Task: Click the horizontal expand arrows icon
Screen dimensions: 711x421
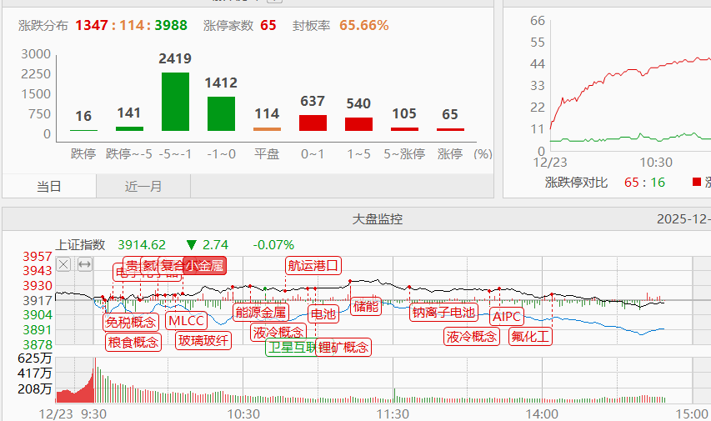Action: pos(84,264)
